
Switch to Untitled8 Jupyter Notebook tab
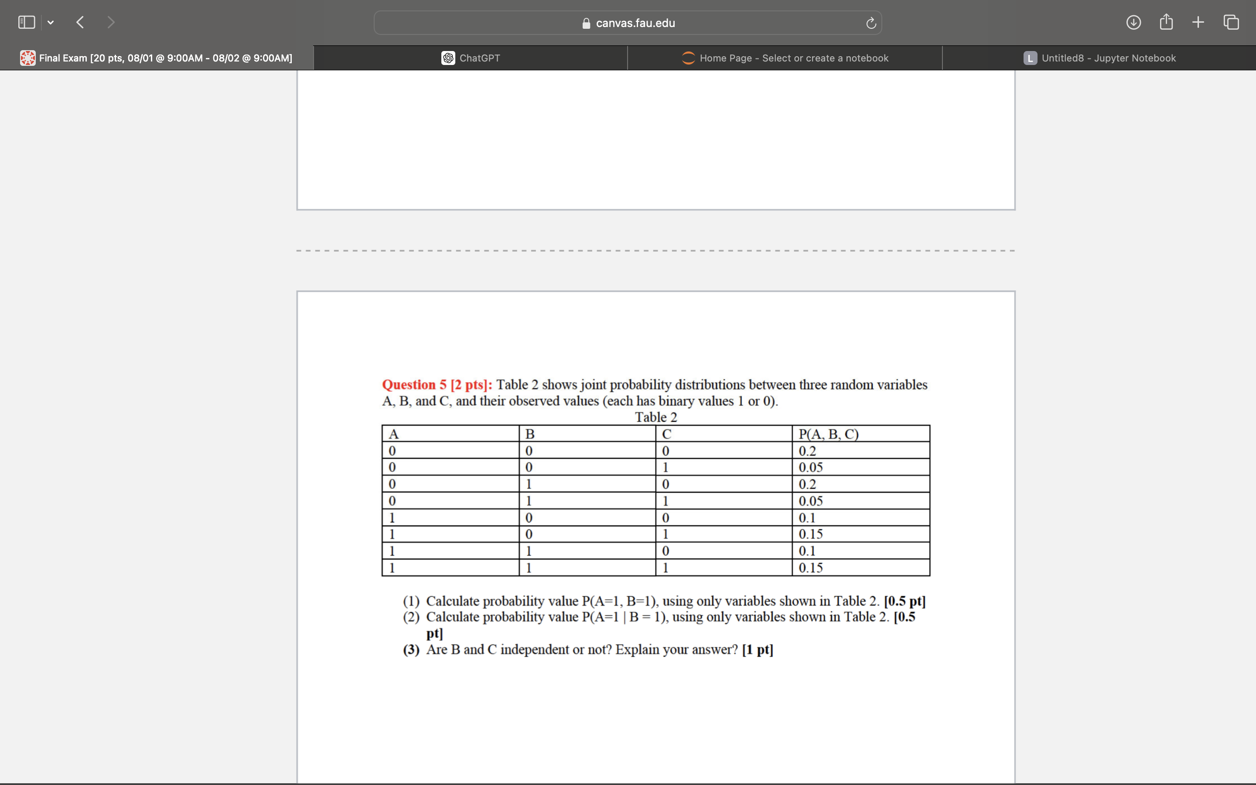click(1099, 58)
